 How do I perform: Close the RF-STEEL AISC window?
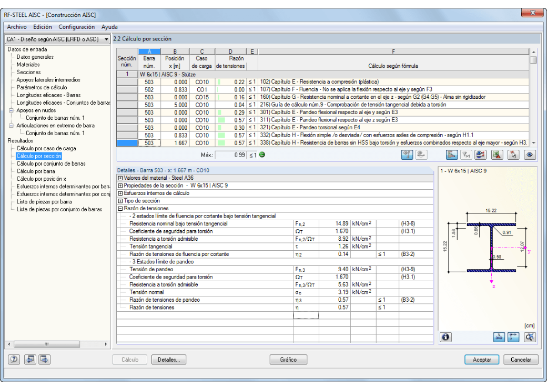click(x=532, y=13)
